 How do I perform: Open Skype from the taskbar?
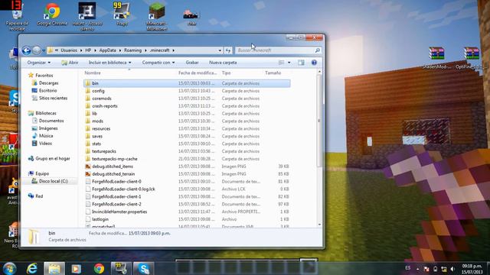pyautogui.click(x=143, y=268)
